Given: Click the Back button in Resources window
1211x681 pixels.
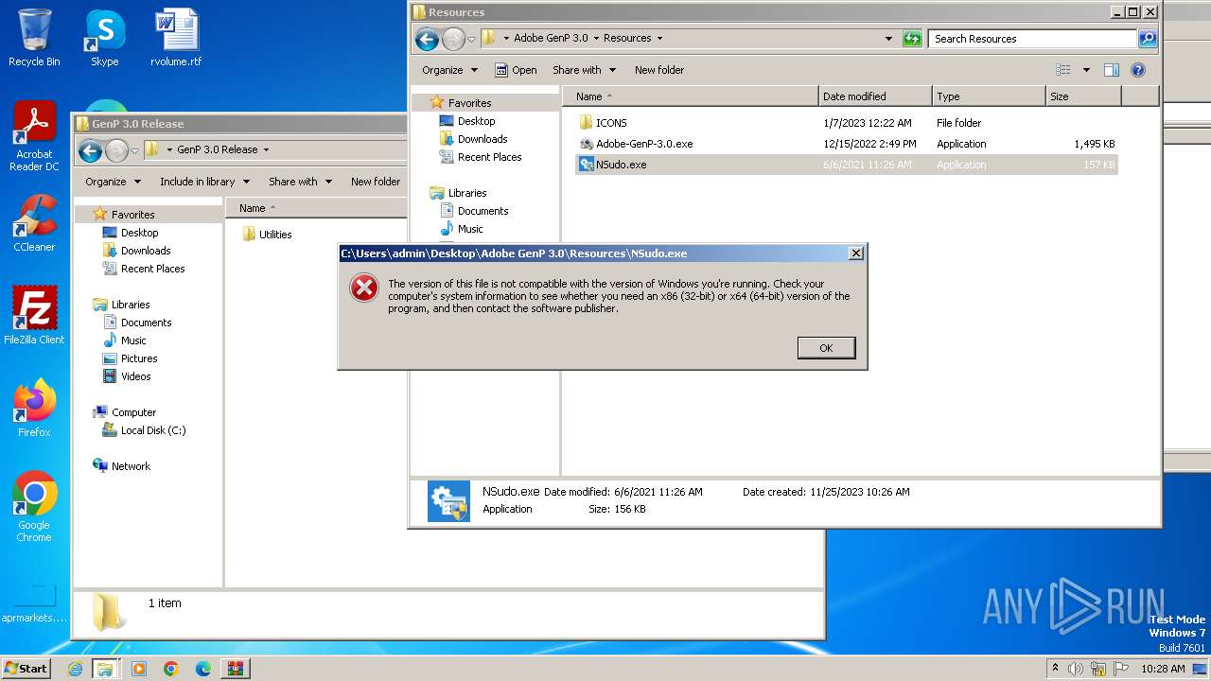Looking at the screenshot, I should [427, 39].
